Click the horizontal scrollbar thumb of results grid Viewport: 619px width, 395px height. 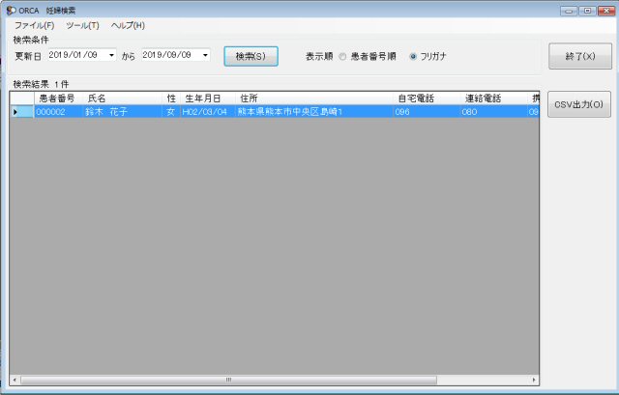[228, 380]
